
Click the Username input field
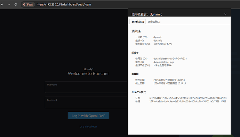(x=86, y=87)
